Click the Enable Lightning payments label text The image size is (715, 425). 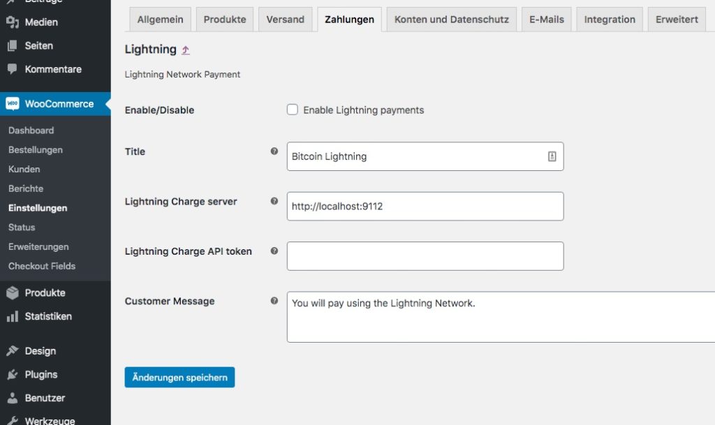pos(363,110)
